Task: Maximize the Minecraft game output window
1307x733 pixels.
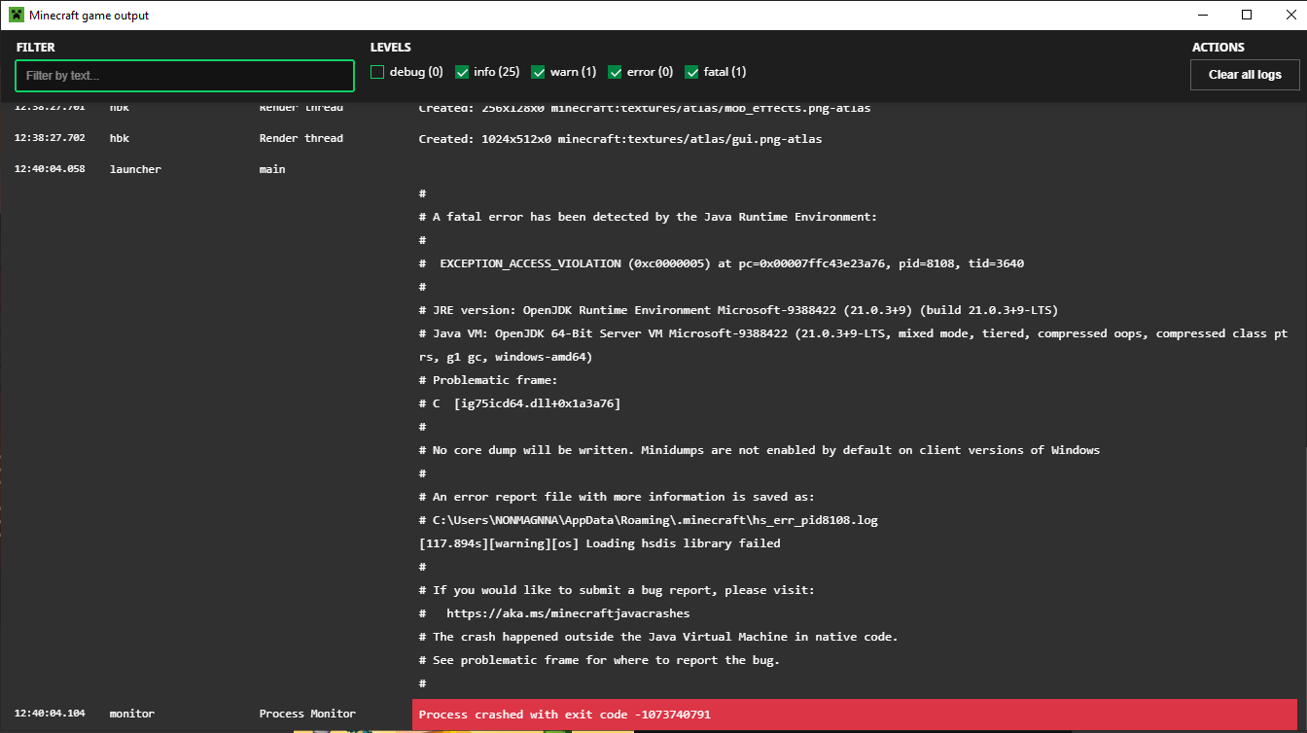Action: pos(1247,15)
